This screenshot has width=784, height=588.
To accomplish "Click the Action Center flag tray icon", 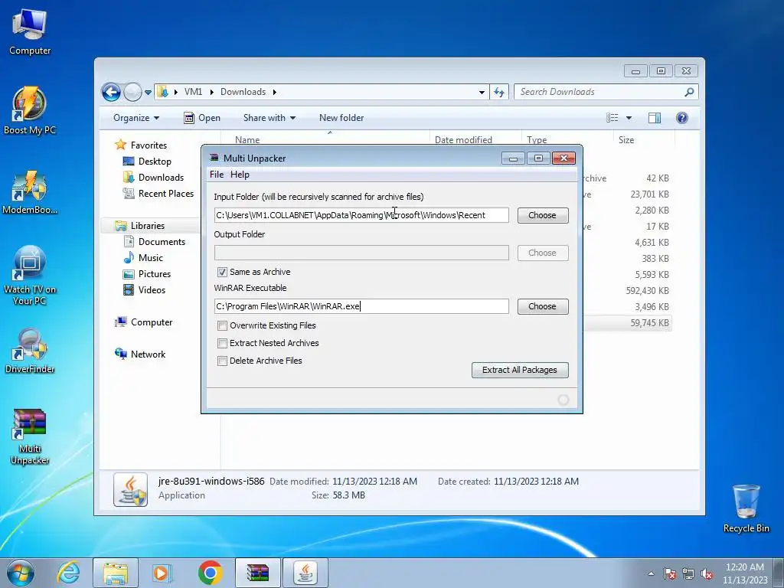I will coord(669,573).
